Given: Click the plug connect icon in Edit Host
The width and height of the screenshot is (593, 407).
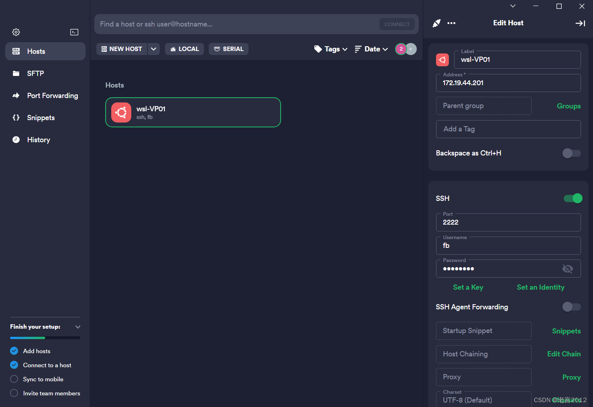Looking at the screenshot, I should (x=437, y=23).
